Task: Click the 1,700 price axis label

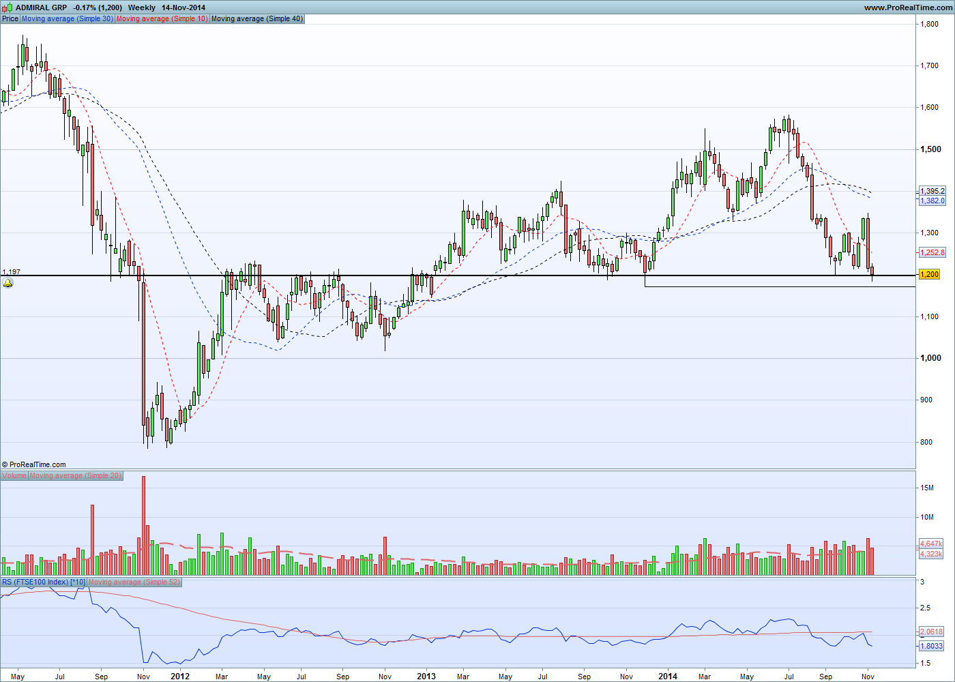Action: 929,65
